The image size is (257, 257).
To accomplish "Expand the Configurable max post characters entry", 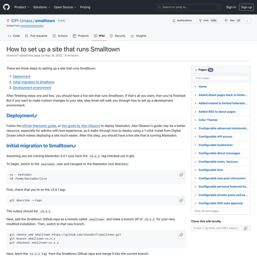I will (x=195, y=178).
